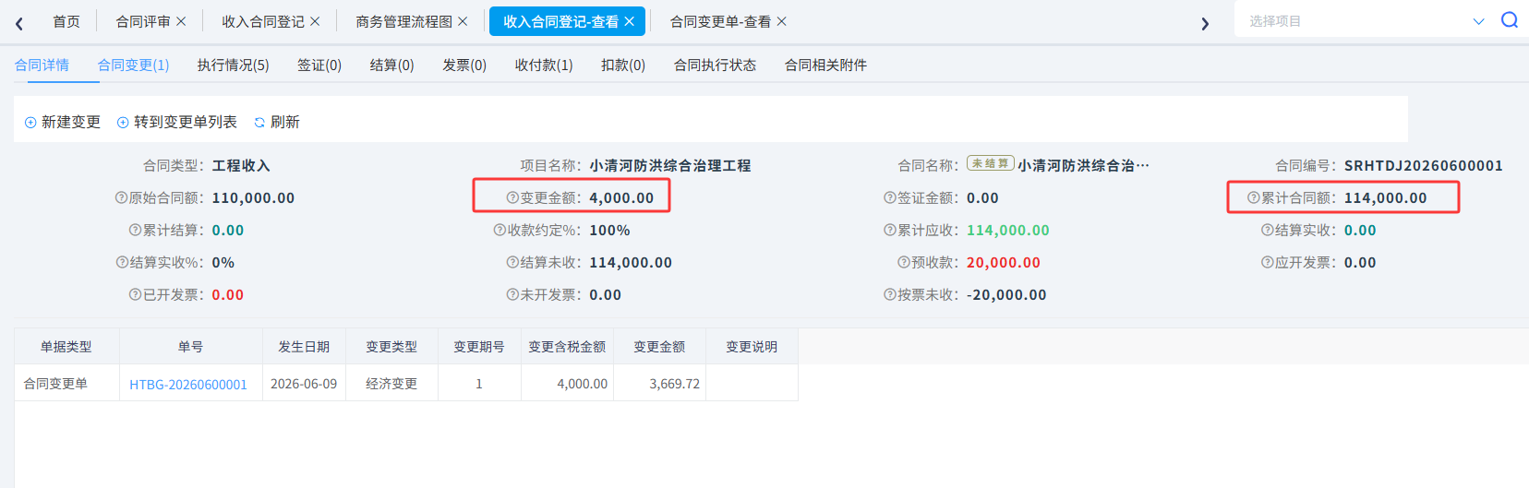Viewport: 1529px width, 488px height.
Task: Click help icon beside 原始合同额
Action: pos(121,197)
